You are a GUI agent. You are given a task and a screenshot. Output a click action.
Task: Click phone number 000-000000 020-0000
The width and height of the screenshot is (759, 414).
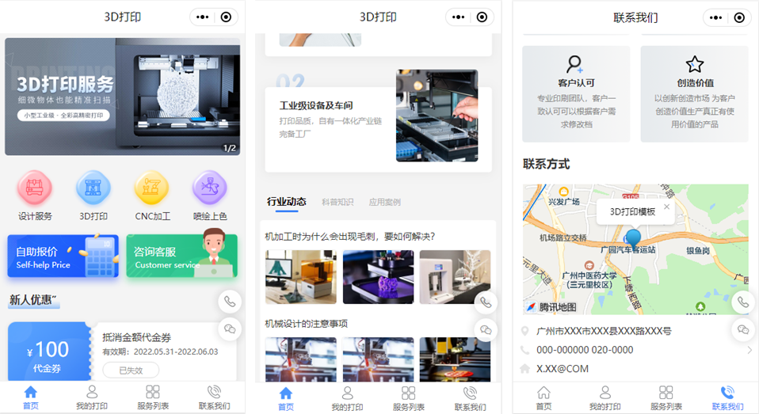pos(585,350)
